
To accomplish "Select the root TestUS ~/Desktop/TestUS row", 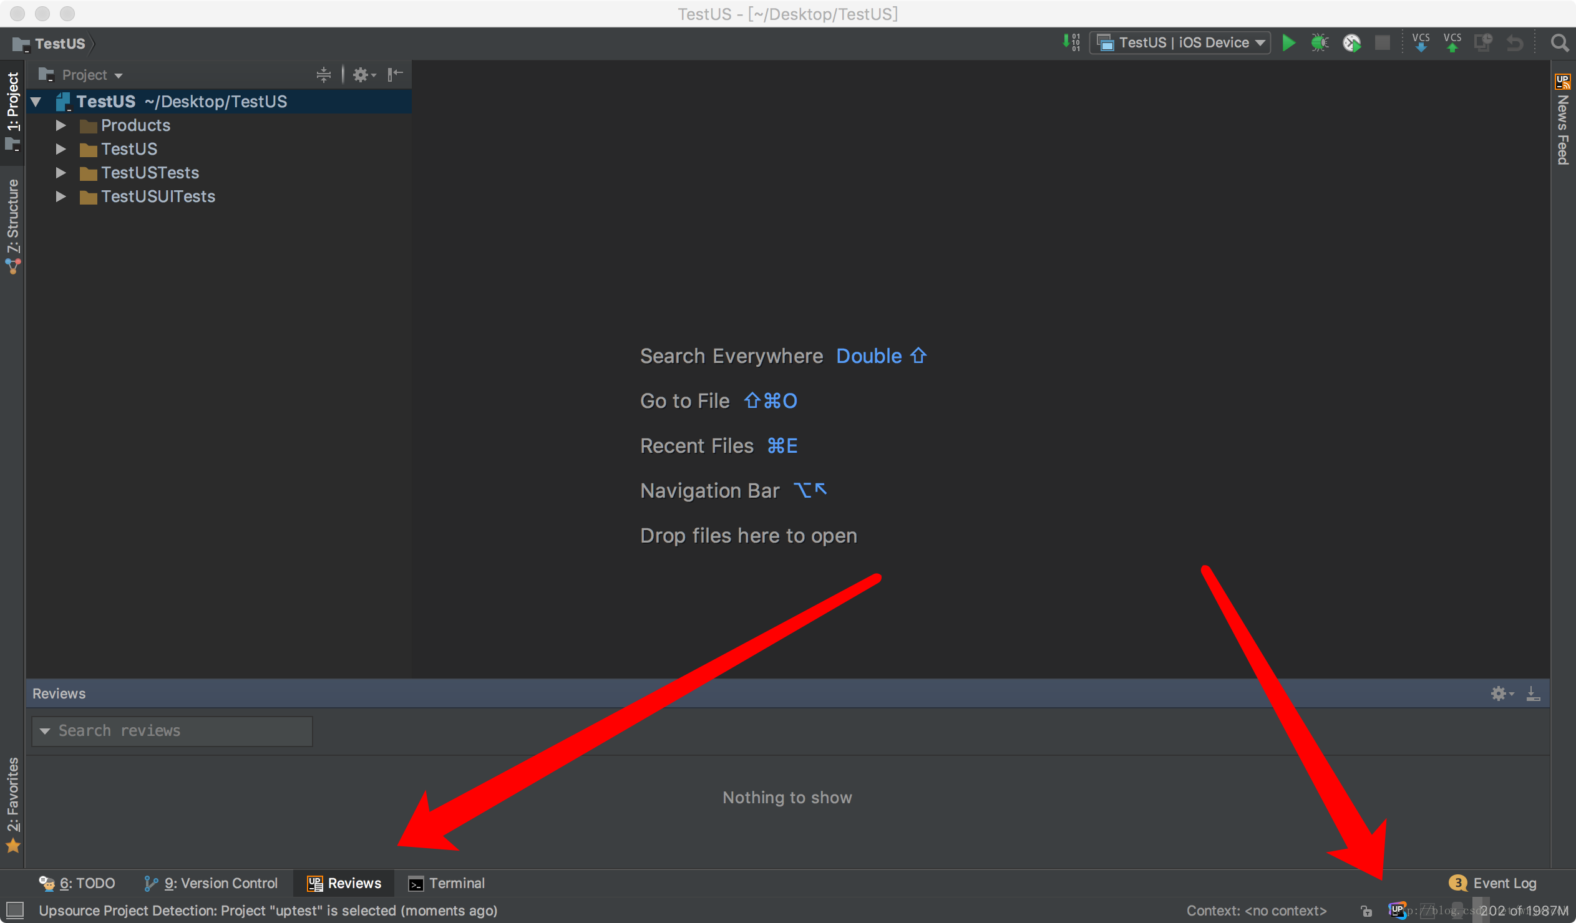I will point(219,101).
